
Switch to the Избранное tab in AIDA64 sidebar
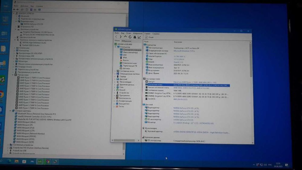pos(126,41)
